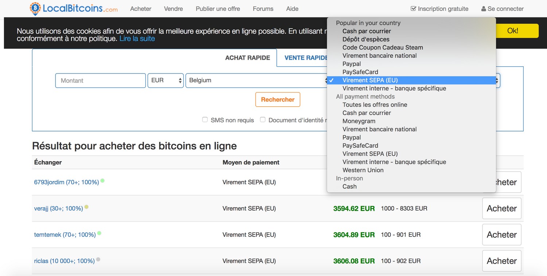The width and height of the screenshot is (547, 276).
Task: Enable the SMS non requis checkbox
Action: tap(205, 120)
